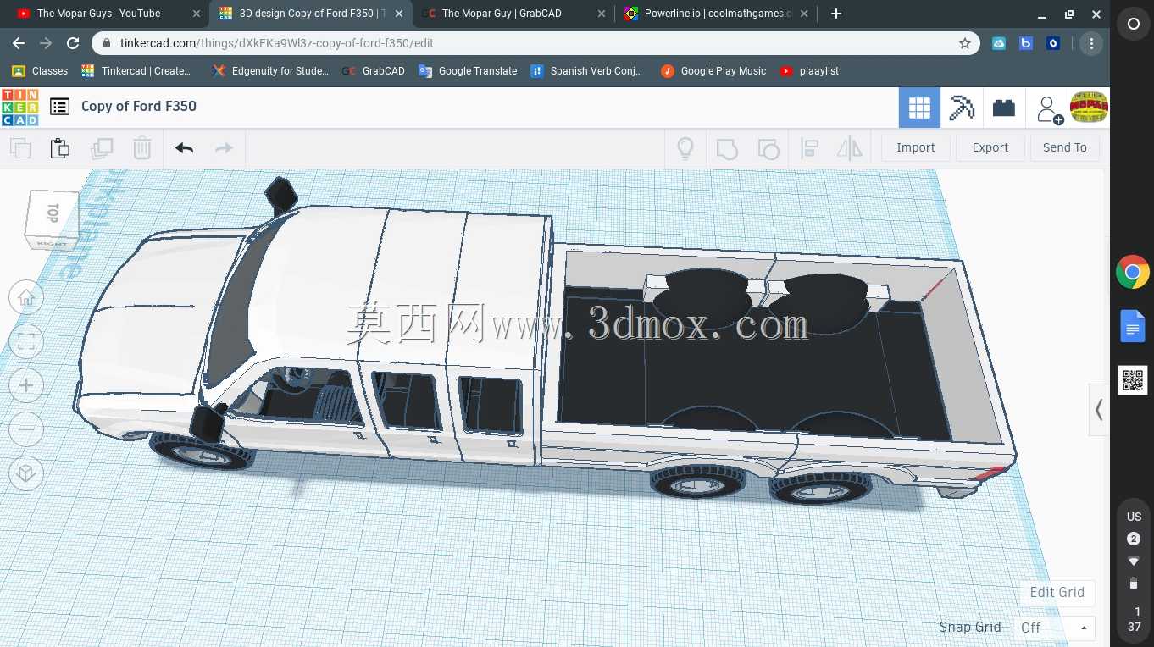Open the Chrome OS launcher circle
The height and width of the screenshot is (647, 1154).
[x=1134, y=25]
